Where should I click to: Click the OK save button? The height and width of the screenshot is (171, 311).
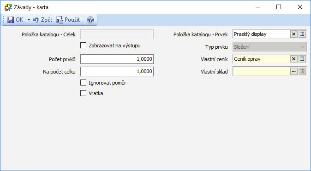click(x=15, y=20)
